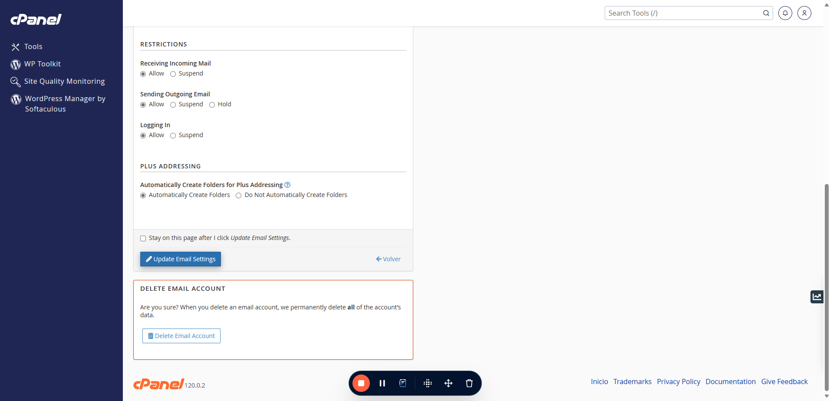Image resolution: width=830 pixels, height=401 pixels.
Task: Check Stay on this page checkbox
Action: tap(143, 238)
